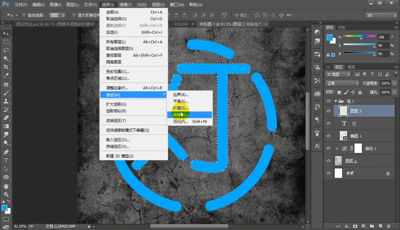This screenshot has height=230, width=400.
Task: Open the blend mode 正常 dropdown
Action: [342, 83]
